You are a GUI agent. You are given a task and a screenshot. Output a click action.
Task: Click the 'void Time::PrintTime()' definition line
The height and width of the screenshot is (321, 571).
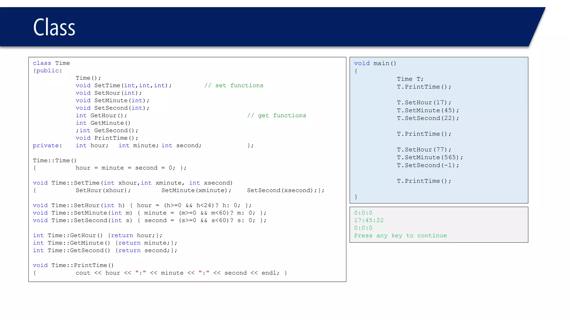73,265
